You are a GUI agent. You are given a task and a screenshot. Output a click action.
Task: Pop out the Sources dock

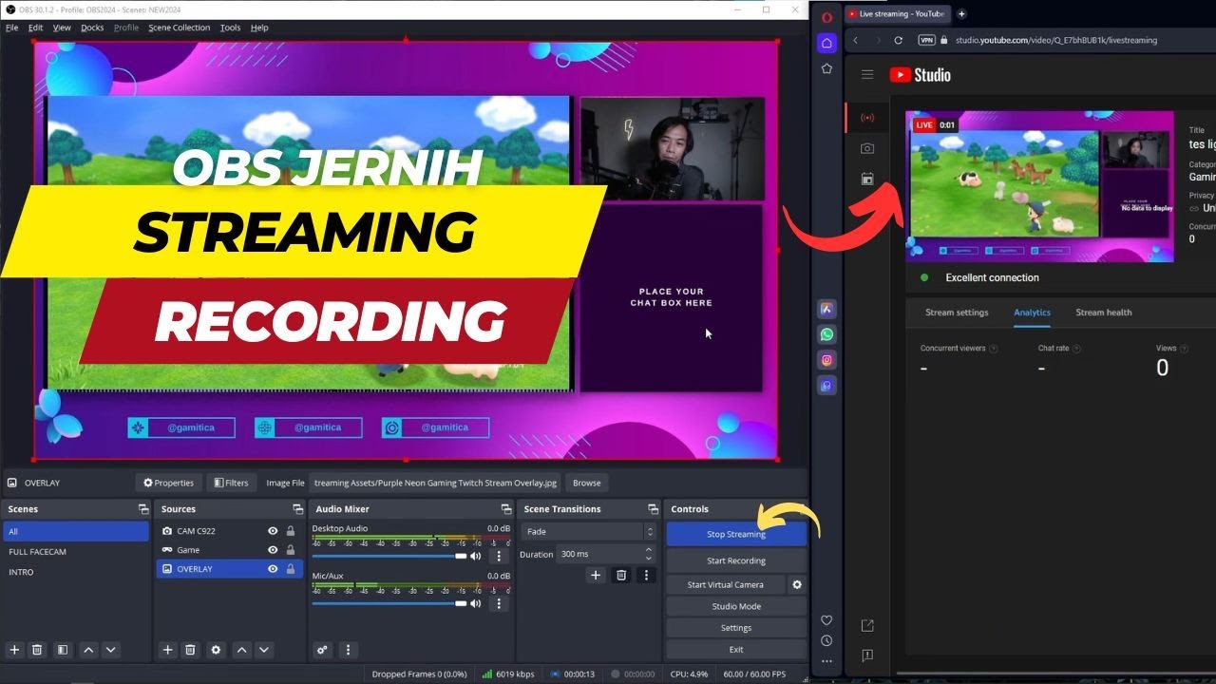[297, 509]
